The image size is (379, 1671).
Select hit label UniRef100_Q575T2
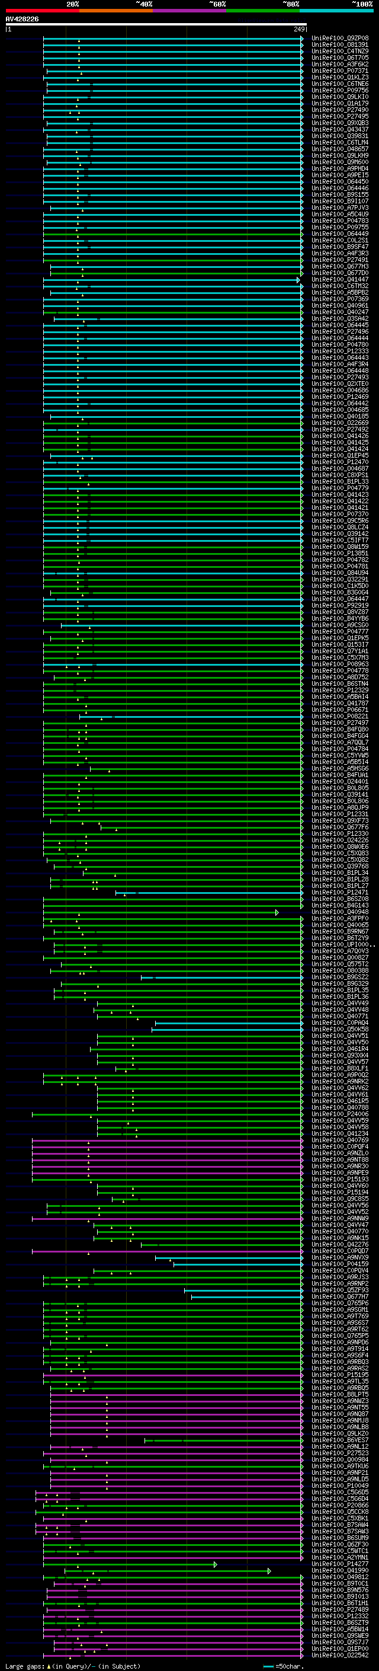tap(340, 964)
